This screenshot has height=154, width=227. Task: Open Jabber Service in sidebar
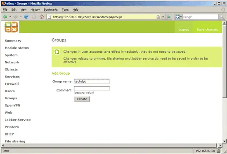coord(18,120)
